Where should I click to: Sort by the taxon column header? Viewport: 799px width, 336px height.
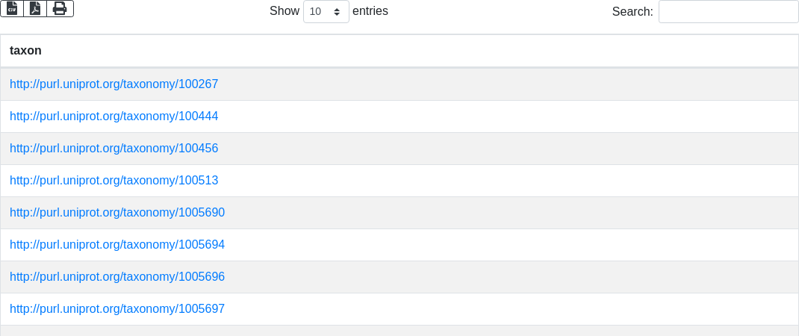[25, 51]
